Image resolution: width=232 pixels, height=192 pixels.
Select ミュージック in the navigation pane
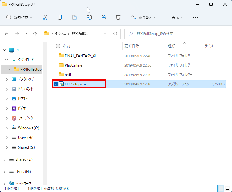coord(26,118)
